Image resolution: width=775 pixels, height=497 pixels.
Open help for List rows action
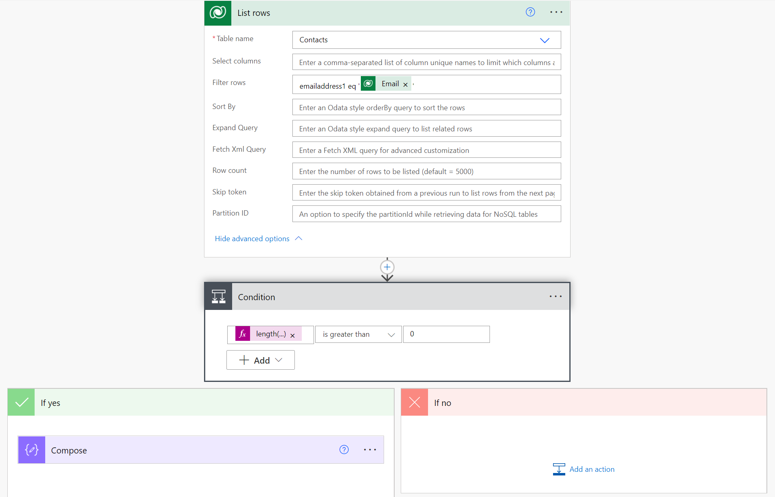pos(530,12)
